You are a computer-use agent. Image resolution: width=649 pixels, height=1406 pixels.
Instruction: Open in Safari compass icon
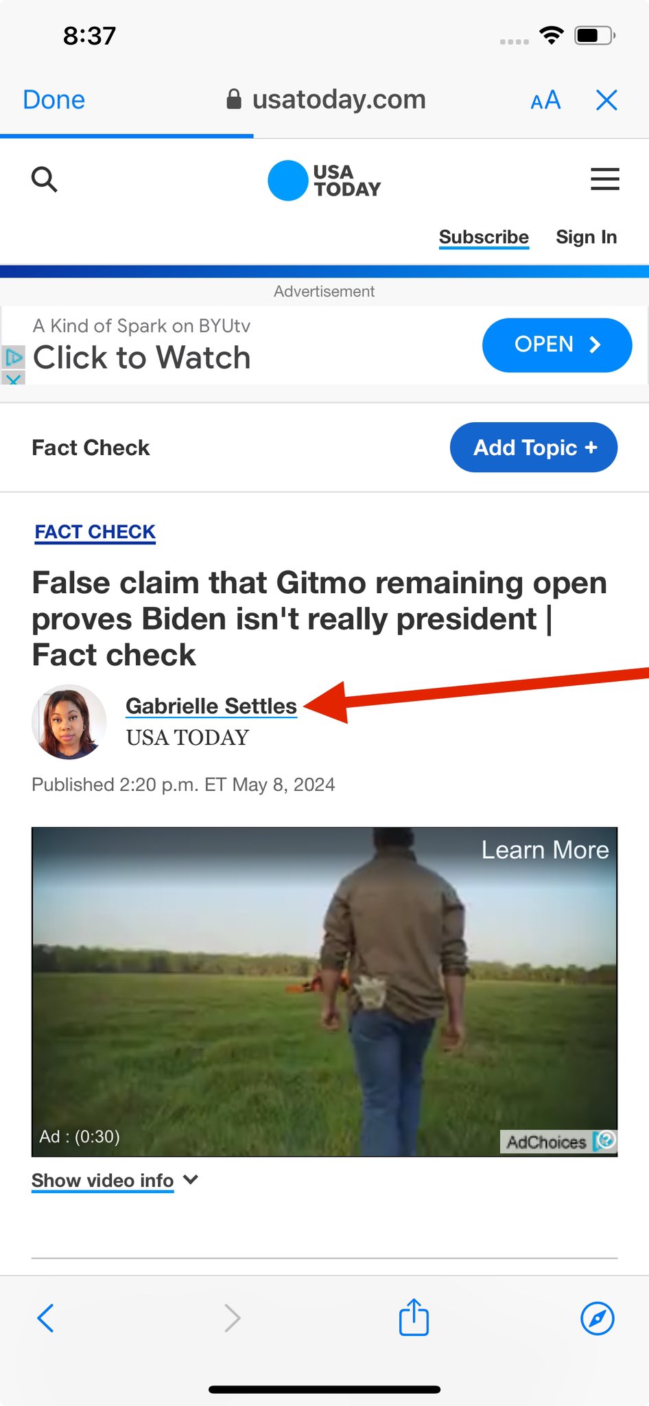(598, 1318)
